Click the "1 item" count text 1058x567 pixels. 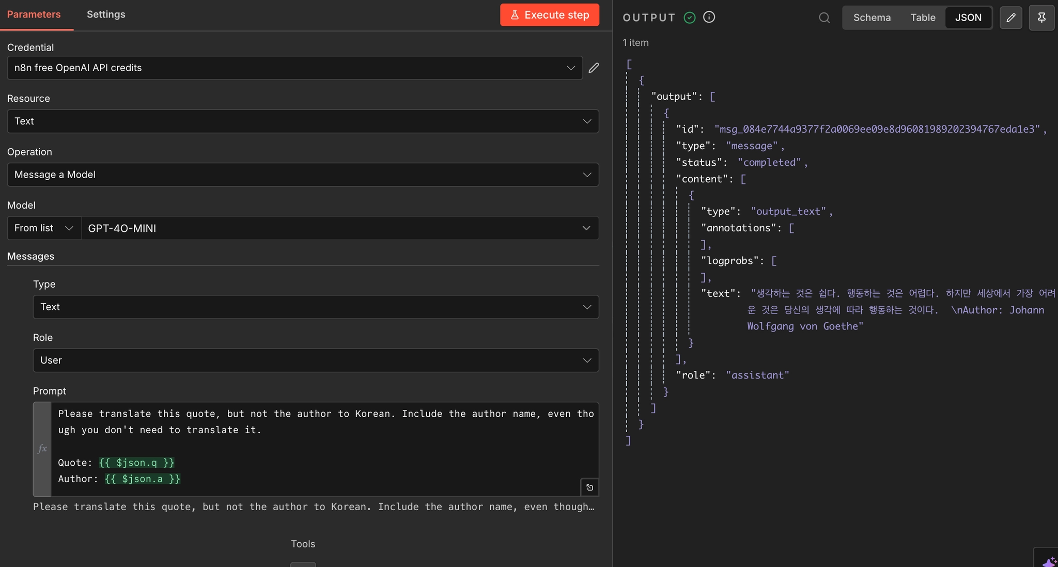[635, 43]
